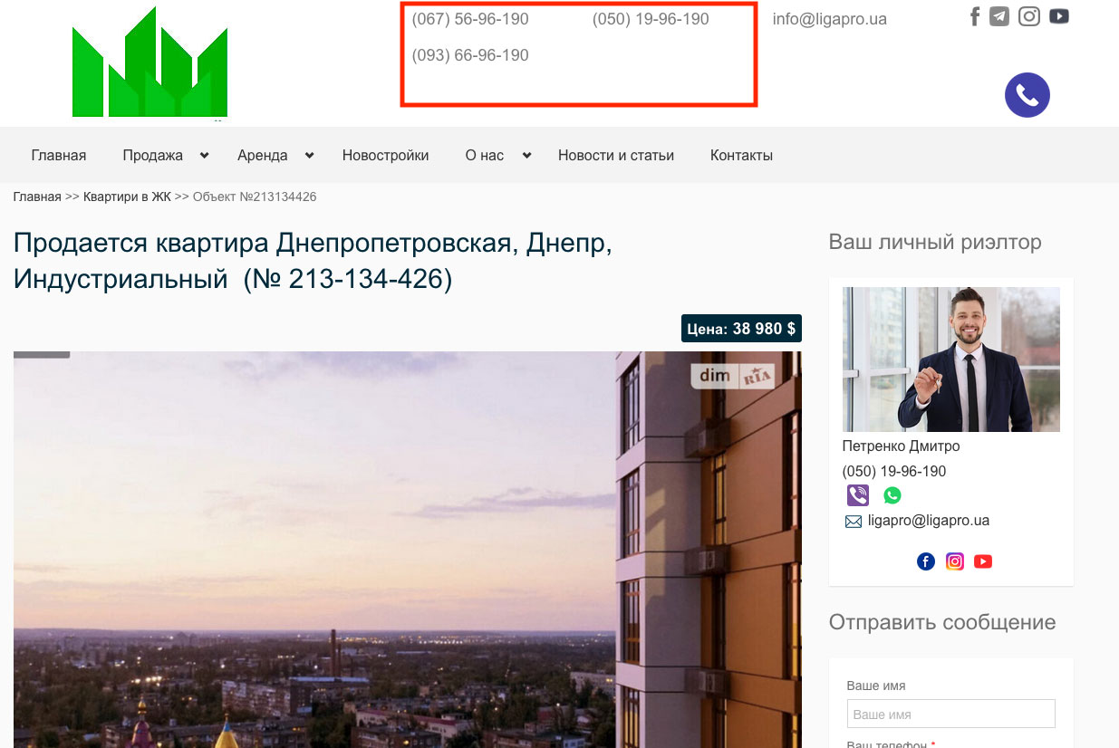Click the heading Отправить сообщение
Viewport: 1119px width, 748px height.
click(x=942, y=623)
